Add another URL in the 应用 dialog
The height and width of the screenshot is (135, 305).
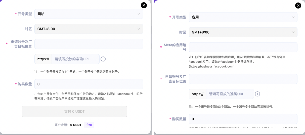pyautogui.click(x=257, y=94)
